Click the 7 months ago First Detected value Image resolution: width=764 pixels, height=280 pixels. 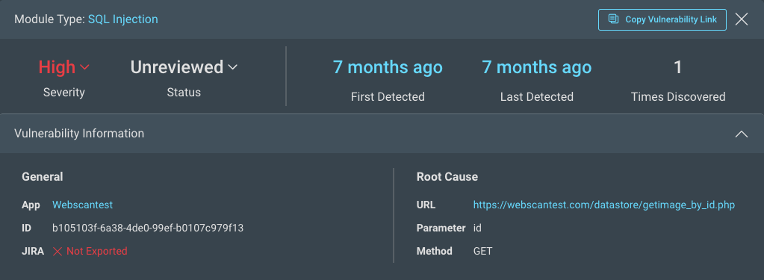point(388,67)
